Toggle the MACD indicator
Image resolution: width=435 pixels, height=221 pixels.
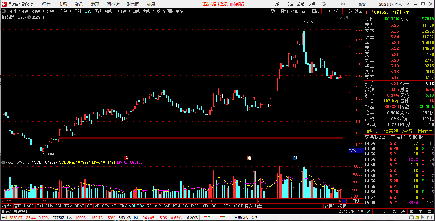pyautogui.click(x=29, y=206)
